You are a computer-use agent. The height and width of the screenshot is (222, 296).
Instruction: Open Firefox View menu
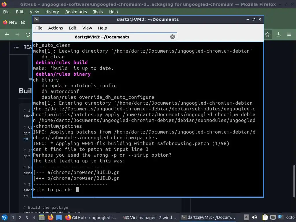pyautogui.click(x=34, y=12)
